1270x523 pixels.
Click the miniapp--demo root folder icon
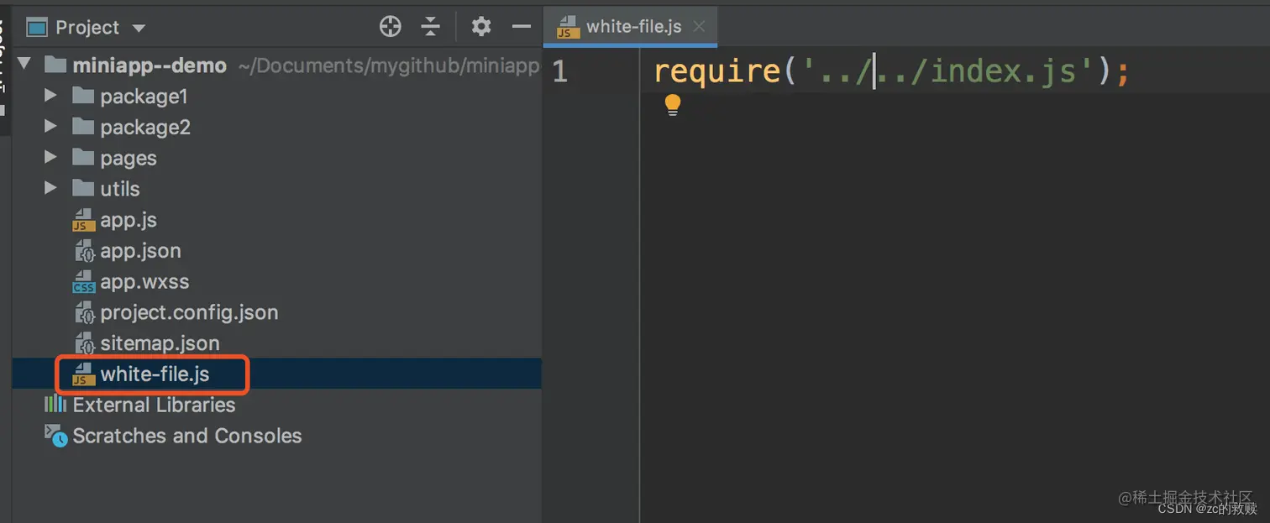click(55, 65)
